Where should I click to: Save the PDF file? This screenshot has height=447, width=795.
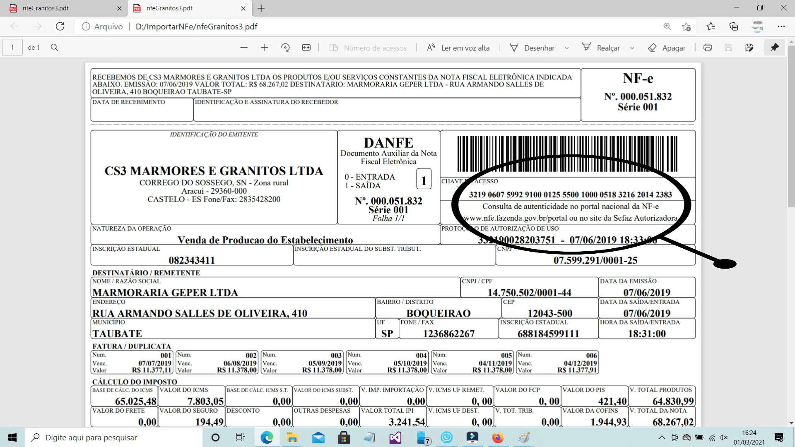[x=728, y=48]
